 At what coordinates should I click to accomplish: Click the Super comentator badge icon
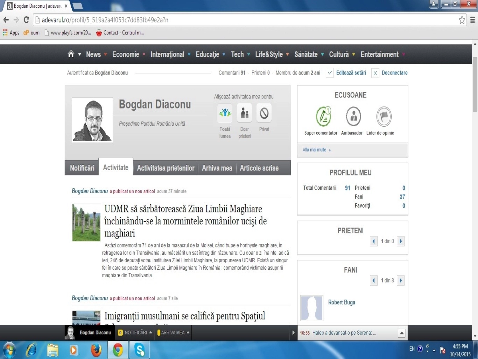[323, 116]
